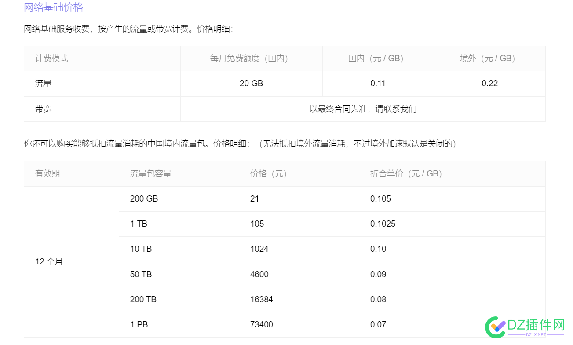The width and height of the screenshot is (573, 345).
Task: Click the 0.09 unit price cell
Action: pos(452,275)
